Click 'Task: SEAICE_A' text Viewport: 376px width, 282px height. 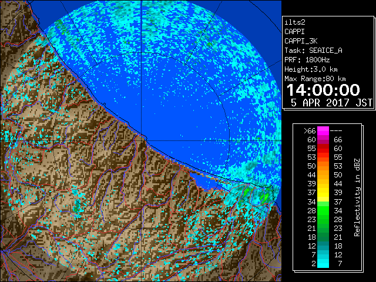coord(313,51)
